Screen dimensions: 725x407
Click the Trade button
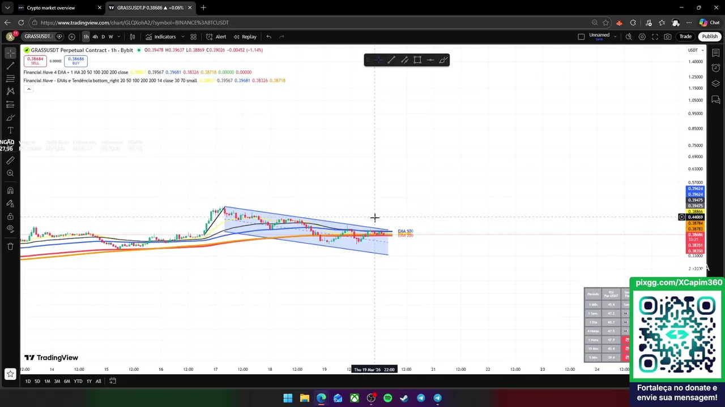point(685,37)
